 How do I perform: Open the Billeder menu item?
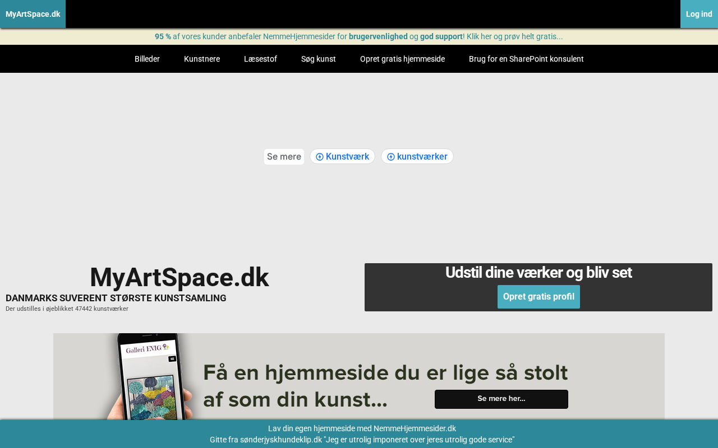[x=147, y=59]
